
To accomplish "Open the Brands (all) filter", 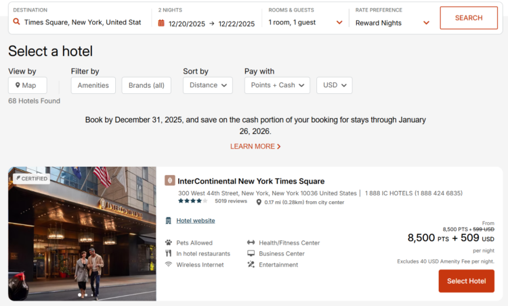I will (x=146, y=85).
